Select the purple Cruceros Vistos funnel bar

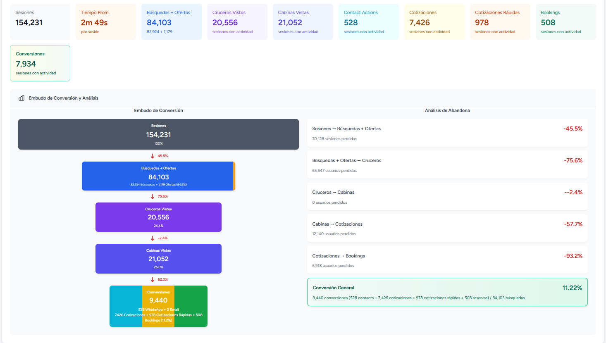point(158,217)
